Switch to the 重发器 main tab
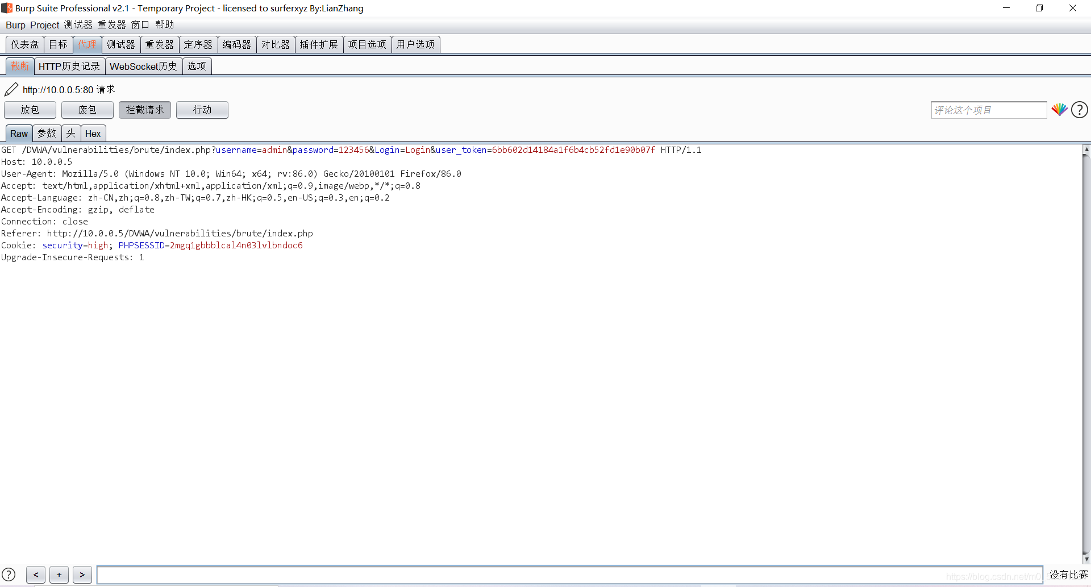 160,44
